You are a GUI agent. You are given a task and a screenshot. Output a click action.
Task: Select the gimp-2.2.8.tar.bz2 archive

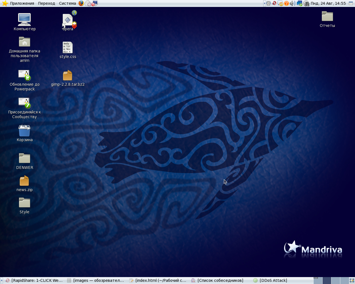point(67,75)
